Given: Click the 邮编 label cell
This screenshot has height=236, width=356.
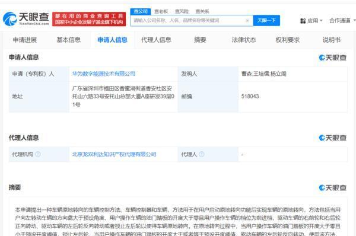Looking at the screenshot, I should click(208, 97).
